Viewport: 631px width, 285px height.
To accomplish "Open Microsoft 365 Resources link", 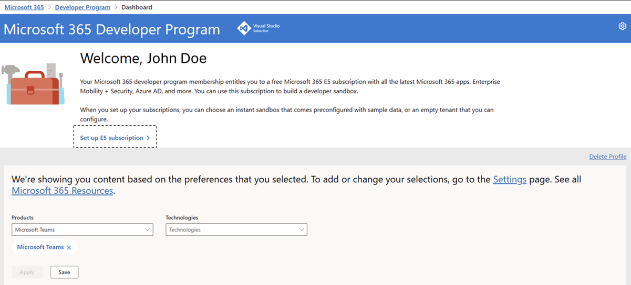I will pos(62,191).
